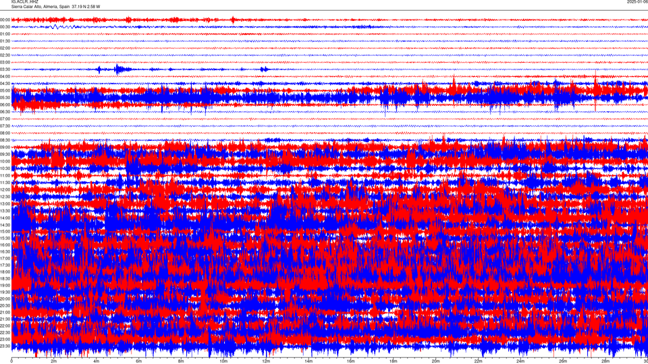Select the 10:30 time row label
The height and width of the screenshot is (364, 648).
click(x=5, y=169)
